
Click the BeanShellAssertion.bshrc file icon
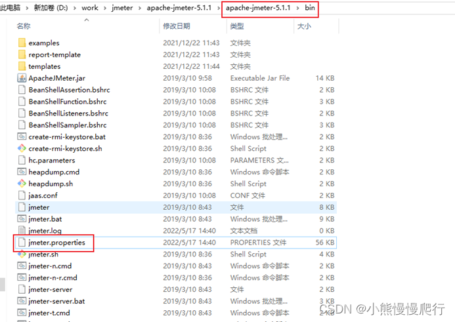(22, 90)
